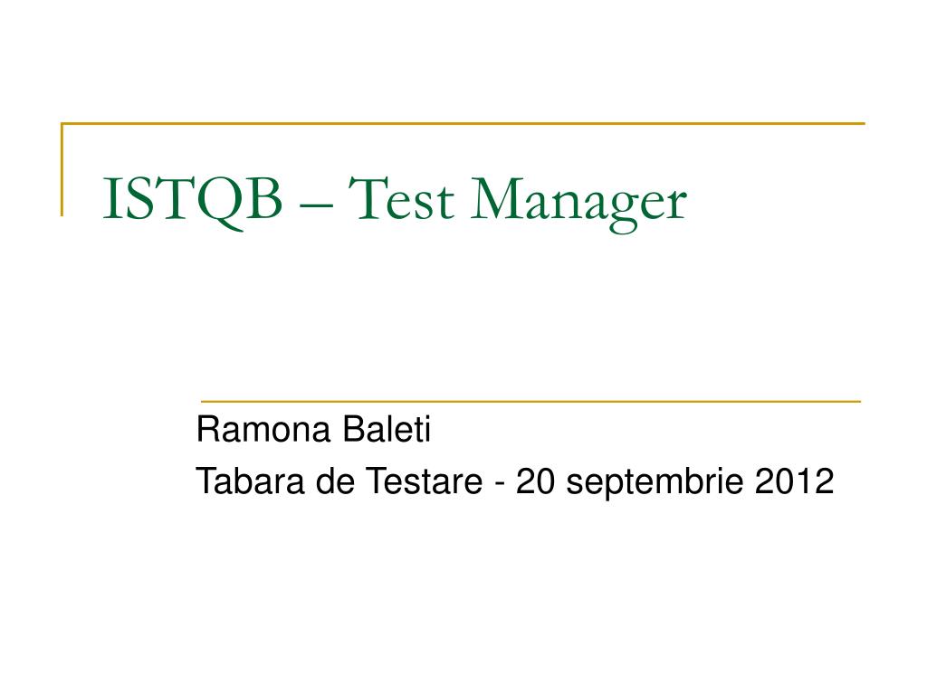This screenshot has width=927, height=695.
Task: Click the first name Ramona
Action: [x=263, y=430]
